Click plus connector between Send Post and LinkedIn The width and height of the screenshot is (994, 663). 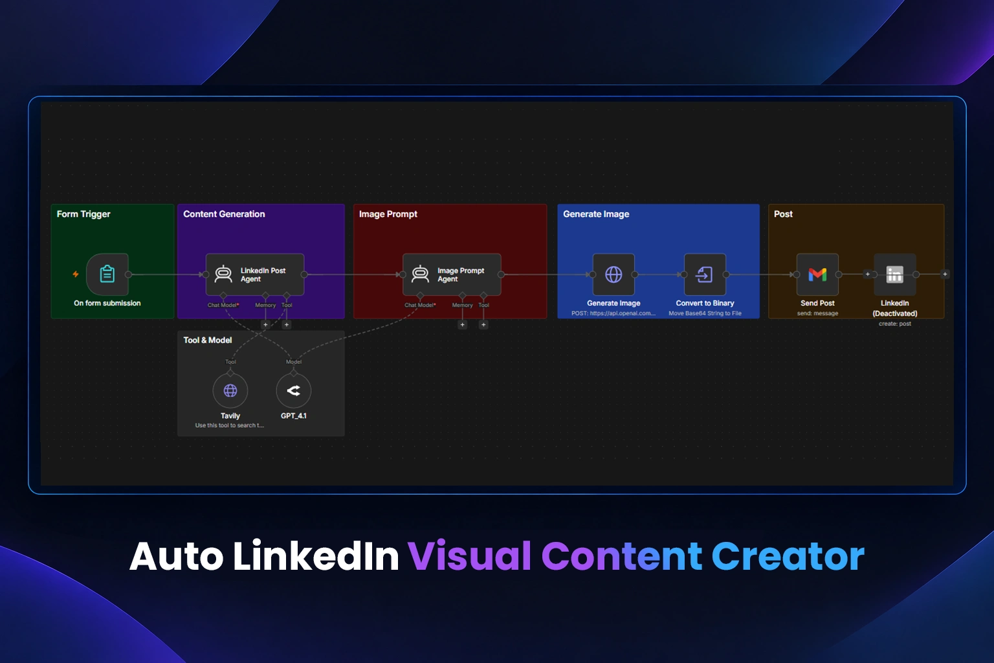868,275
